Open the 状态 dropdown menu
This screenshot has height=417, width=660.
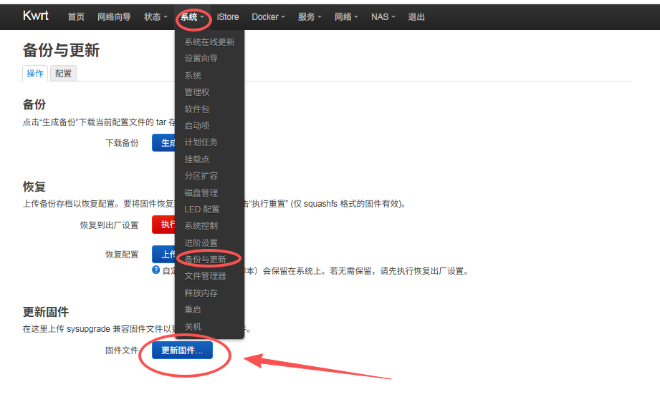click(x=153, y=16)
